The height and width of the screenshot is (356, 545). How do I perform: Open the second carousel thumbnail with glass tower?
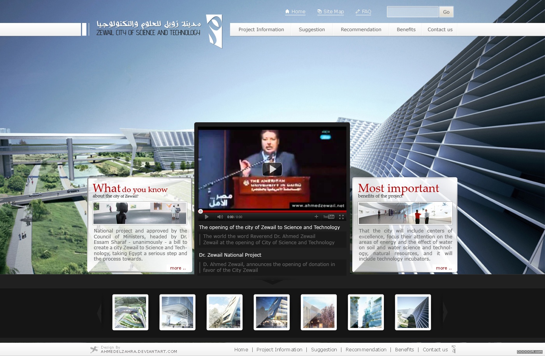178,312
